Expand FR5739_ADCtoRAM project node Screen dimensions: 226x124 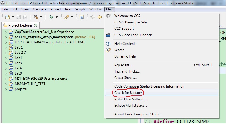(x=6, y=42)
